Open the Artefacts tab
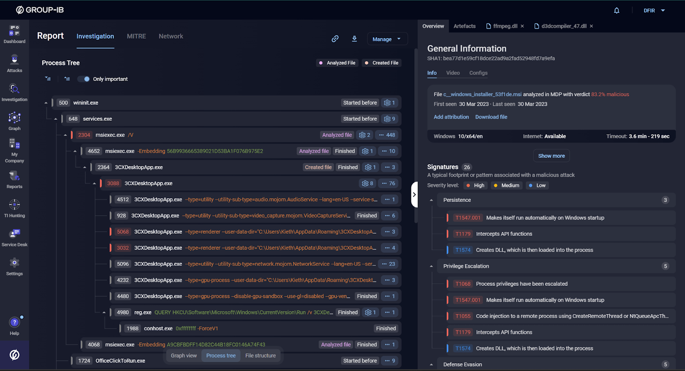This screenshot has width=685, height=371. [x=465, y=26]
